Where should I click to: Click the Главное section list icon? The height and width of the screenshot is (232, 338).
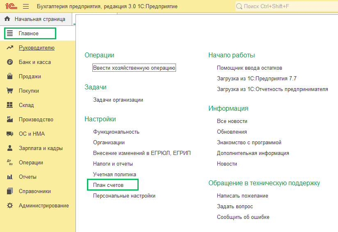(10, 33)
